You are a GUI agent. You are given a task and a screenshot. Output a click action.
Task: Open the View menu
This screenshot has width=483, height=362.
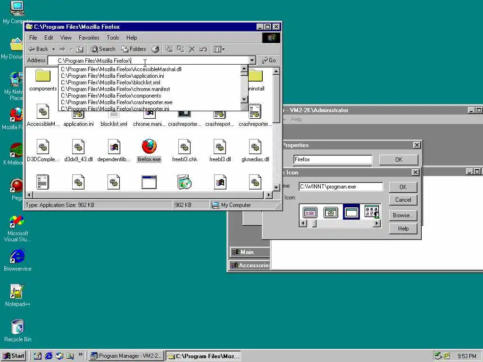(66, 38)
